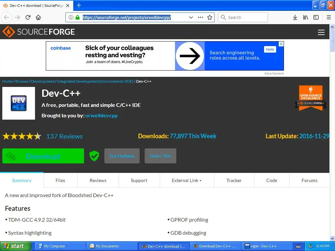Click the green secure padlock icon

78,17
